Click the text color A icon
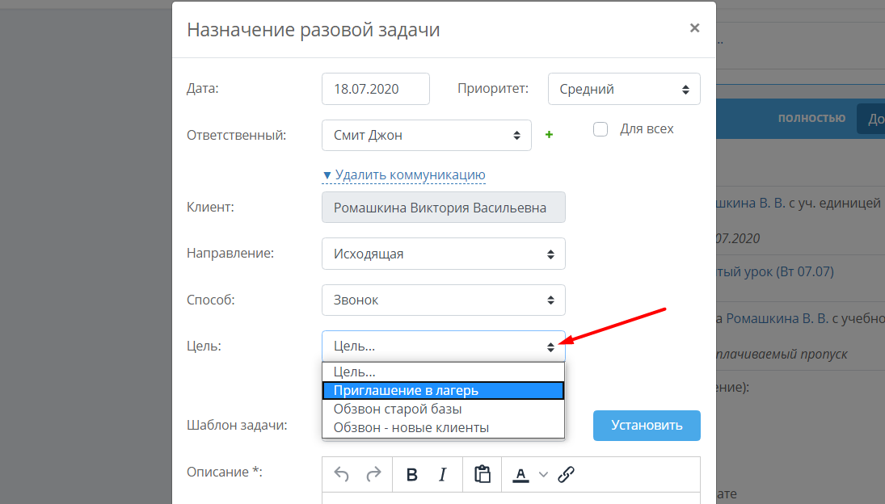This screenshot has width=885, height=504. tap(520, 475)
